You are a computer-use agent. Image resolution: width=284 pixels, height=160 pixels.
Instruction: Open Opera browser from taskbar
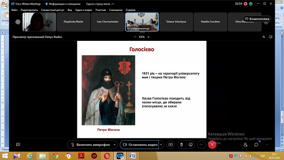coord(107,156)
